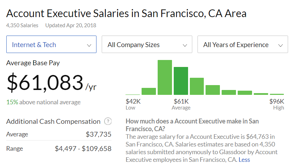Click the chevron arrow in Internet & Tech box

(89, 45)
